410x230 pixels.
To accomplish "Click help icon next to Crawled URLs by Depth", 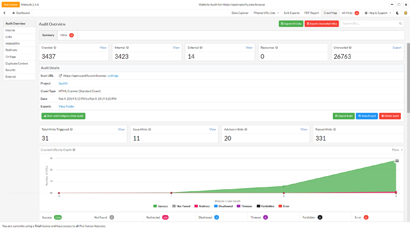I will point(74,150).
